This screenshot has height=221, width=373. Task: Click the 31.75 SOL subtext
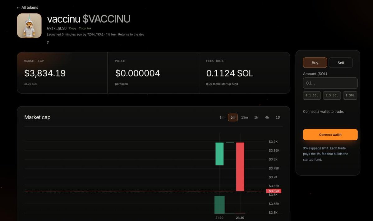30,84
